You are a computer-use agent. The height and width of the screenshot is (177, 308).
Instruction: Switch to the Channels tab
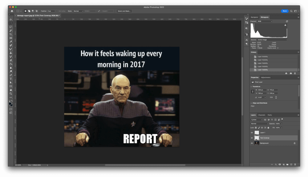pos(261,115)
